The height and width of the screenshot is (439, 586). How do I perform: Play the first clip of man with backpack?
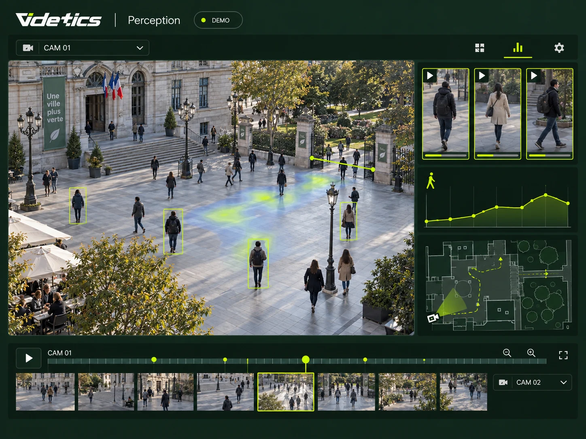coord(430,76)
